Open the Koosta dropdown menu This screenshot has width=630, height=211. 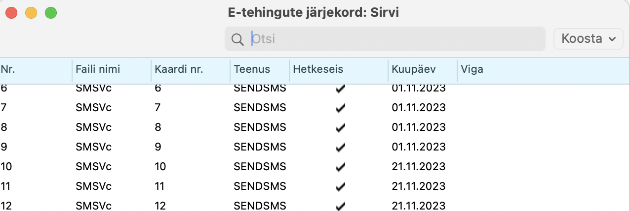tap(588, 39)
